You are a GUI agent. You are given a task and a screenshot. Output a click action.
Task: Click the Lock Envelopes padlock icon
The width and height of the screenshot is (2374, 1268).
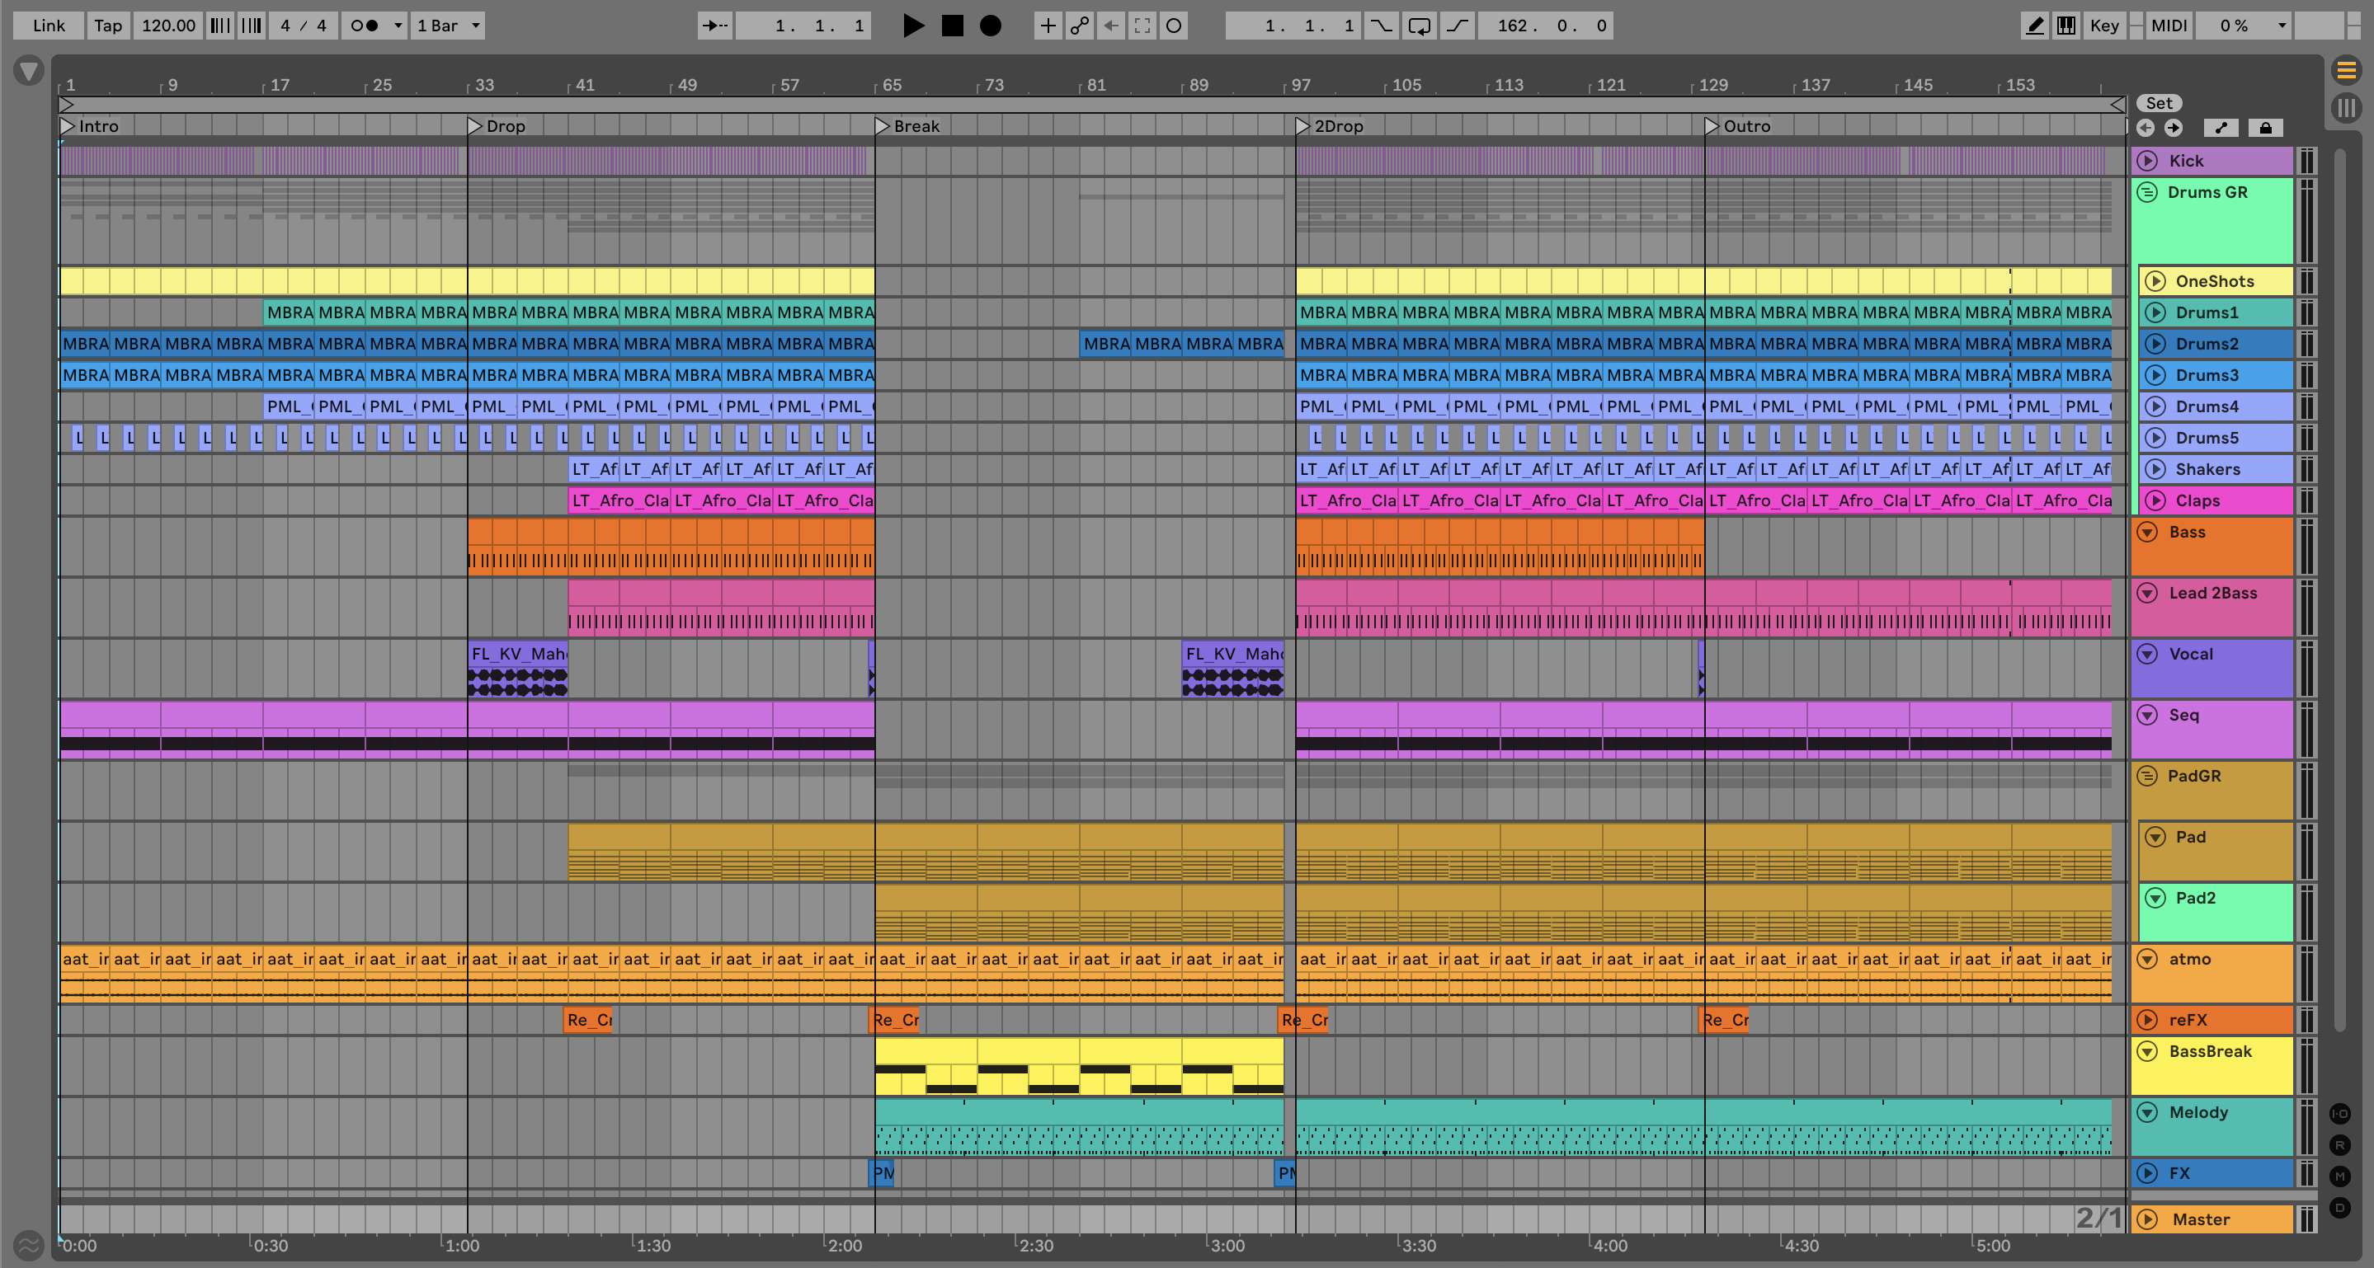2265,128
